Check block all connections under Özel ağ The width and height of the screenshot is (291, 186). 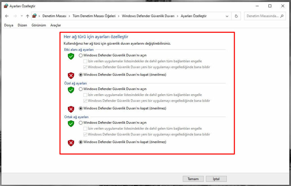(85, 95)
